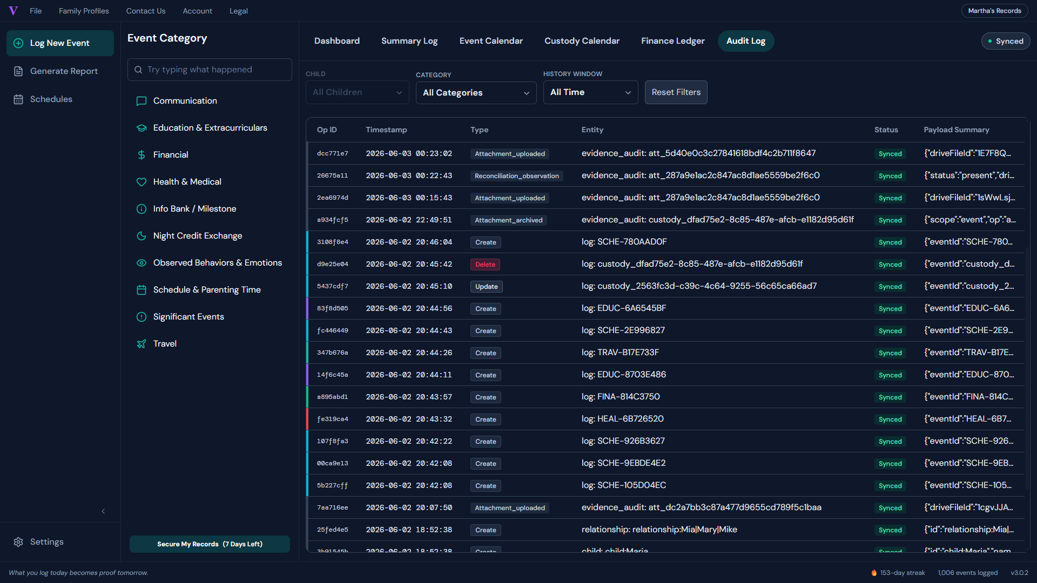Open the File menu

coord(36,11)
